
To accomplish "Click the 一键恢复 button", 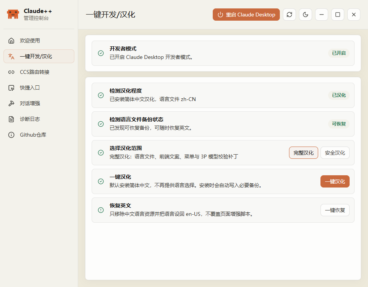I will point(335,210).
